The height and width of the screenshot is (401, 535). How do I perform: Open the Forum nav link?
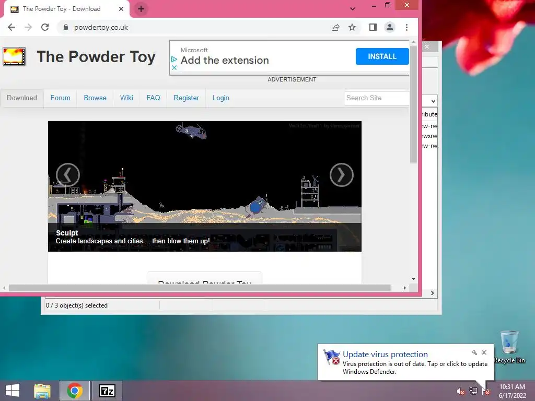[61, 98]
